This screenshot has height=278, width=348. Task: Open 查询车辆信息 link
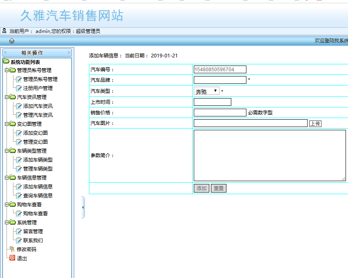(x=38, y=196)
